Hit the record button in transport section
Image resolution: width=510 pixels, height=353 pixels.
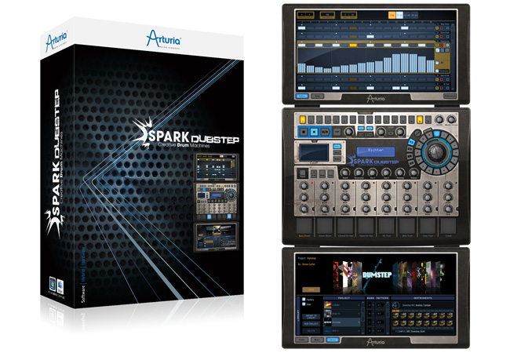pos(304,132)
